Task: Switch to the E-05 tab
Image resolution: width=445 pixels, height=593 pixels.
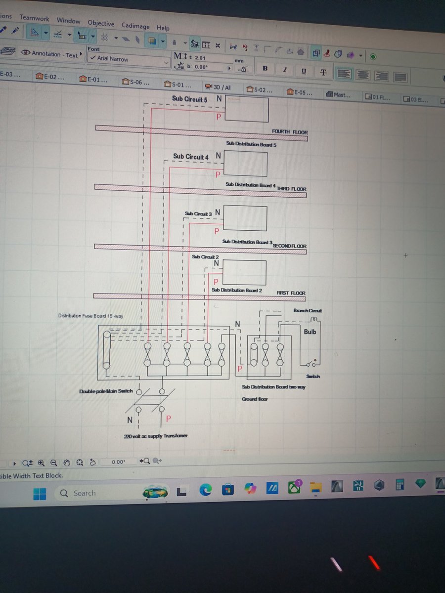Action: (x=300, y=92)
